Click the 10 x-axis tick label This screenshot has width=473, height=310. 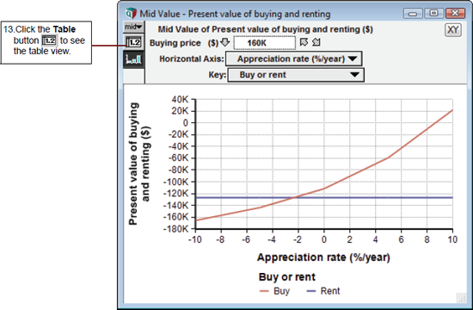point(452,239)
